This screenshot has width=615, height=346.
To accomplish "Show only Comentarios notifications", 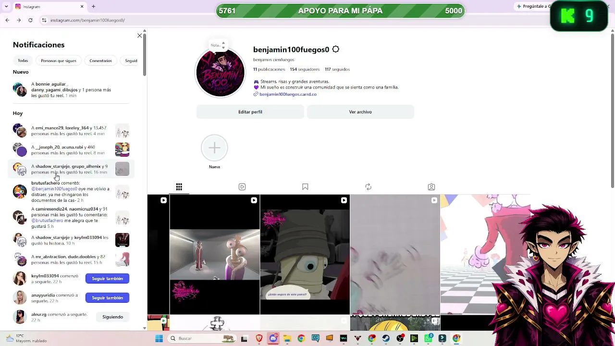I will tap(100, 61).
